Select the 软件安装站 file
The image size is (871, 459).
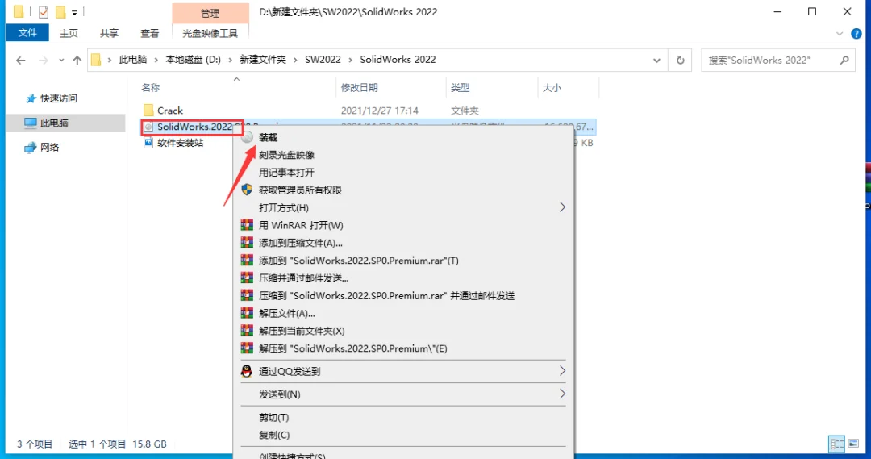[x=180, y=143]
